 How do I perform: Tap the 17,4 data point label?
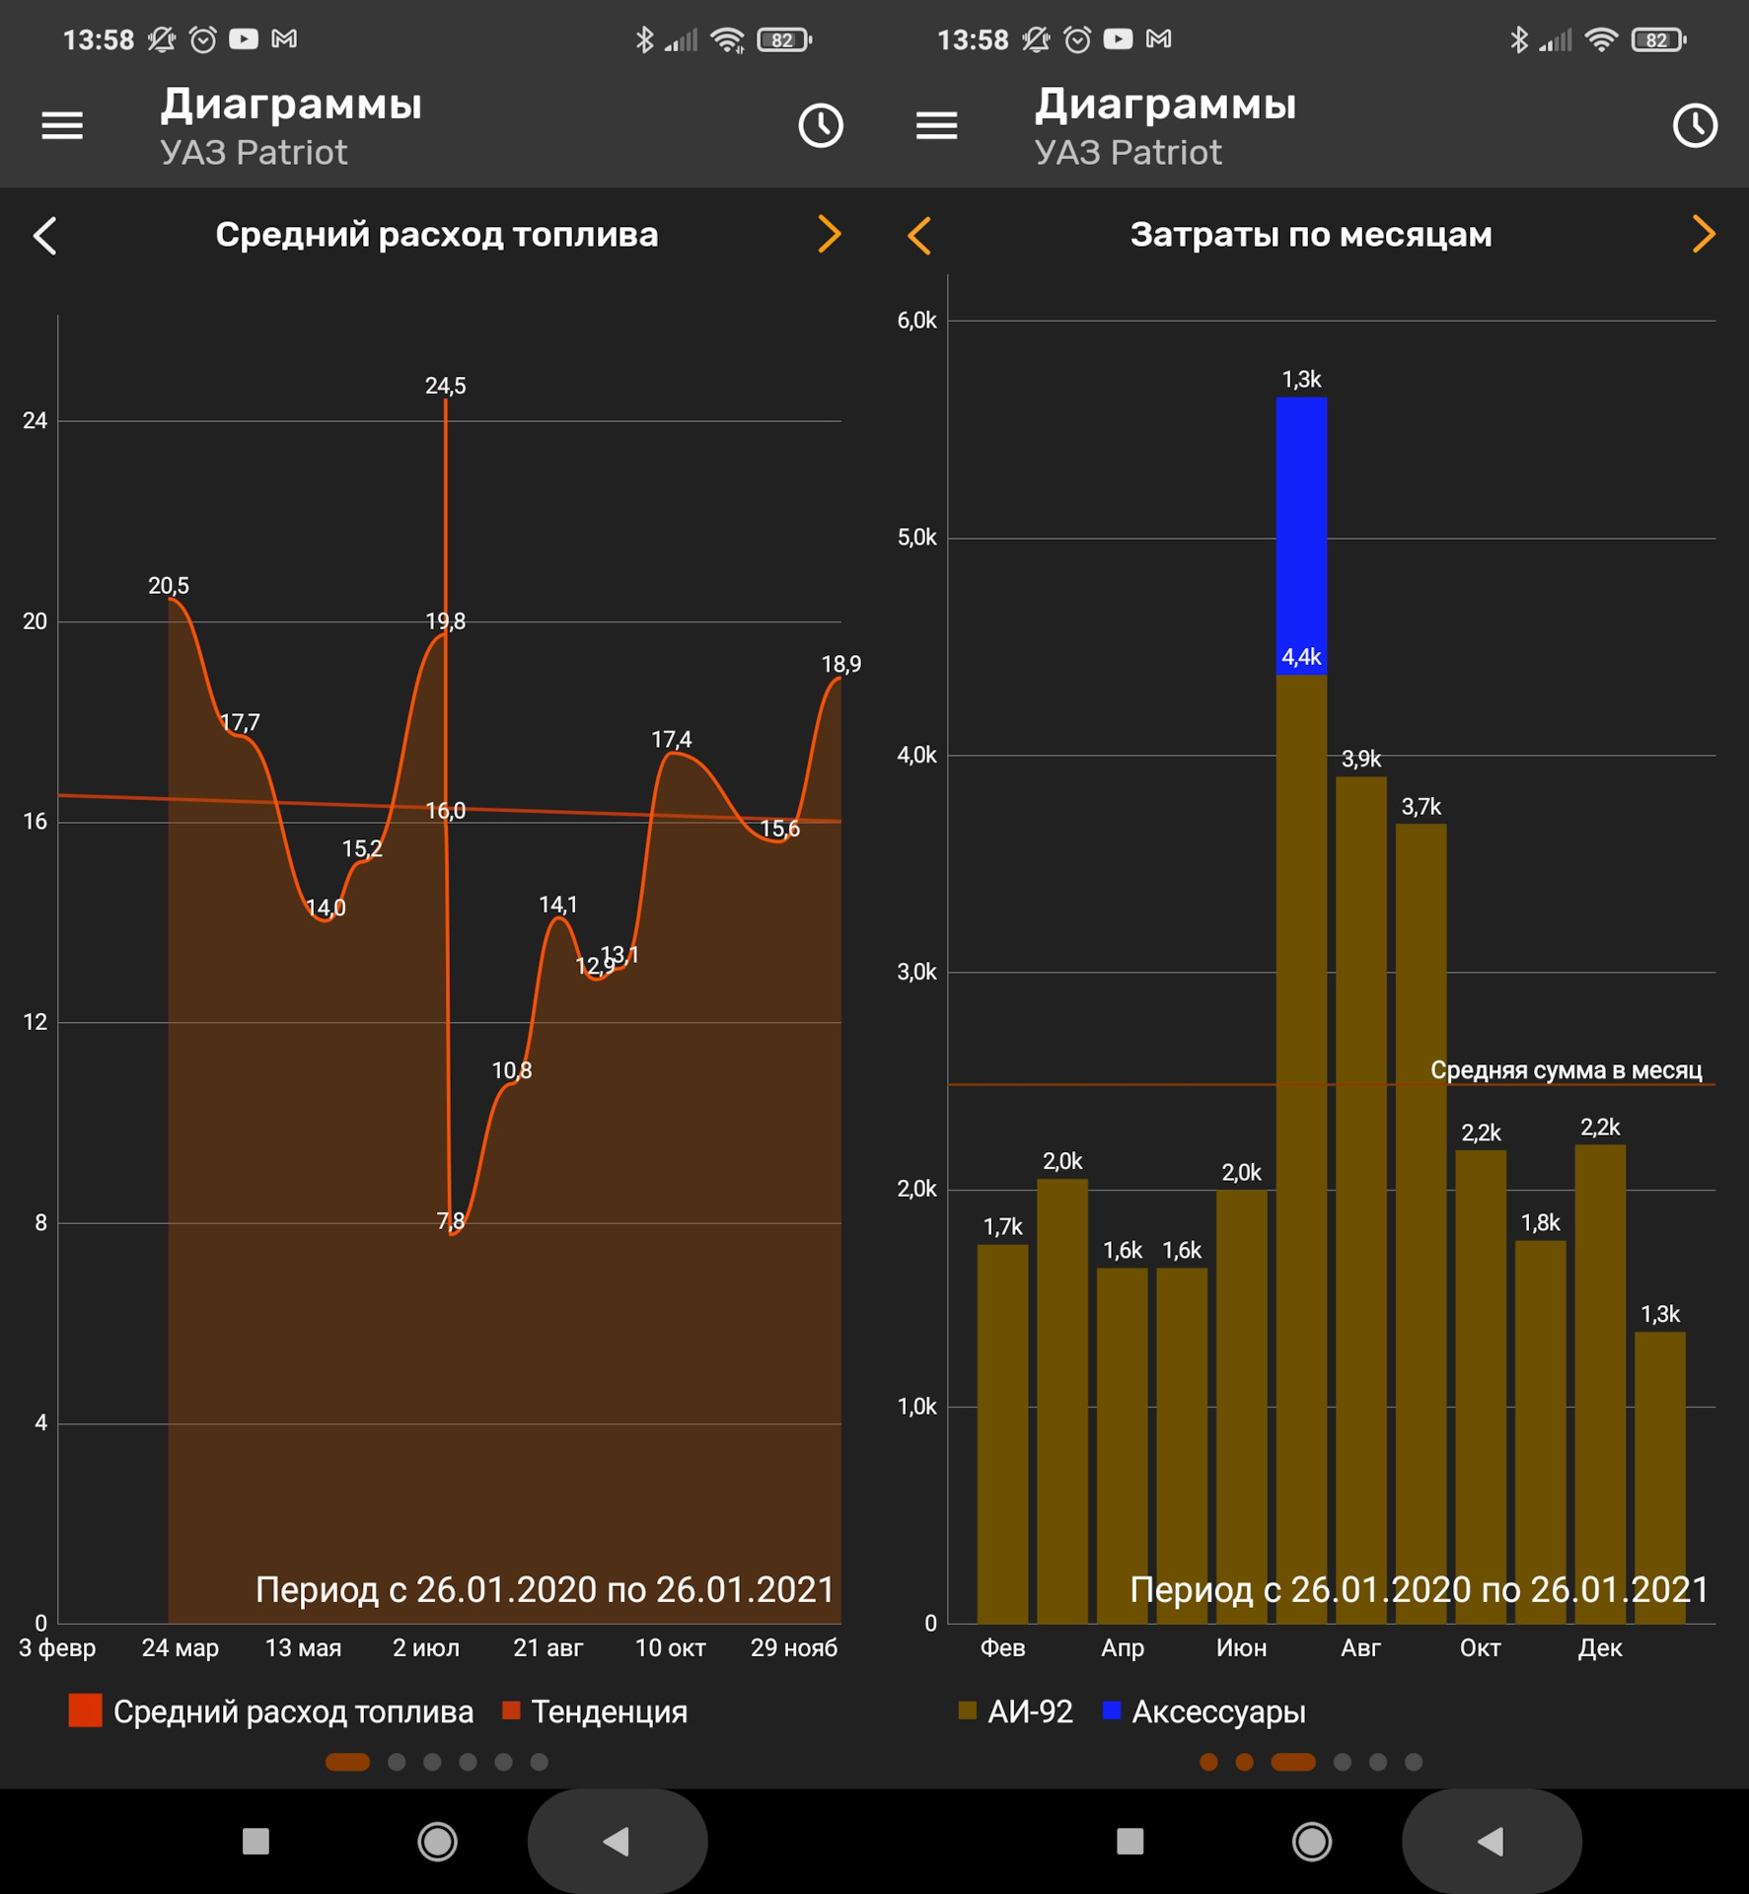672,740
